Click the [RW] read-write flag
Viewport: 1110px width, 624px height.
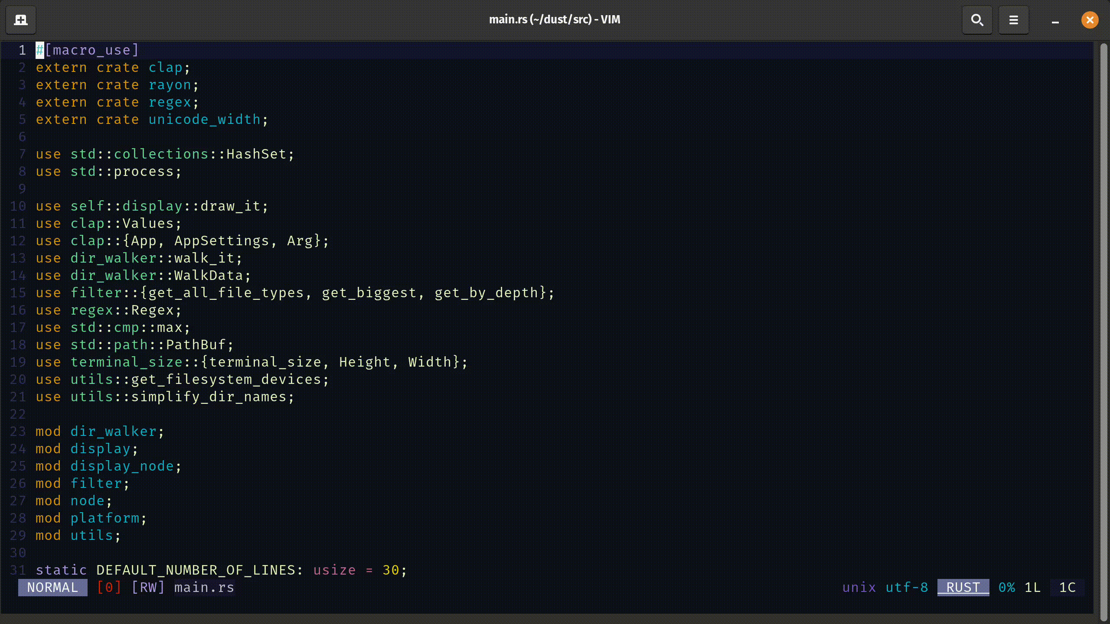[x=148, y=587]
